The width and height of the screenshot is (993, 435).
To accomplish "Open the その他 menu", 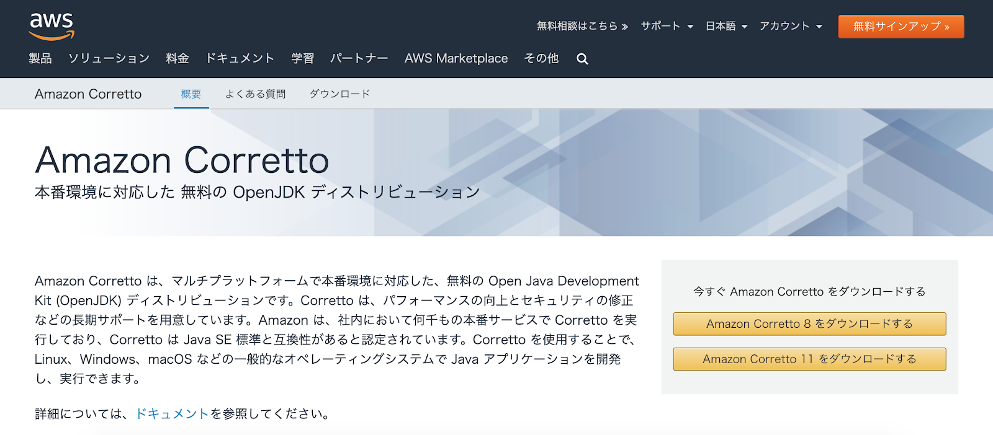I will pos(541,58).
